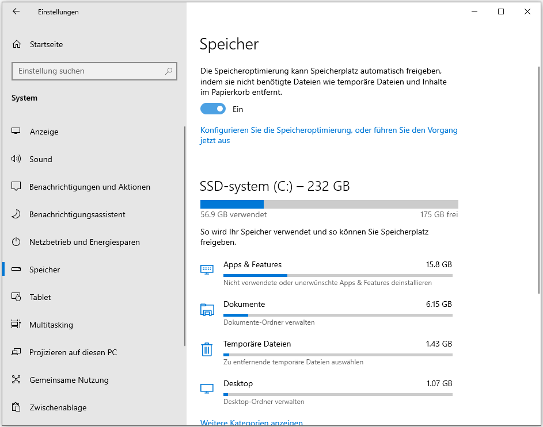Screen dimensions: 543x427
Task: Click the '56.9 GB verwendet' text
Action: (x=233, y=215)
